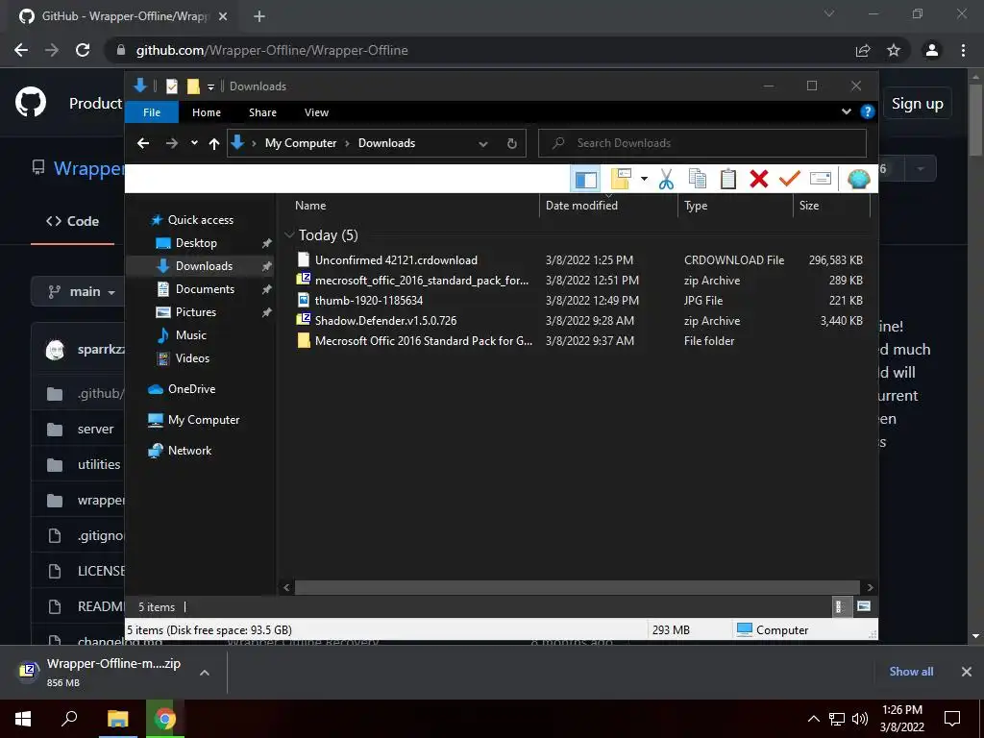The height and width of the screenshot is (738, 984).
Task: Reload the GitHub page in Chrome
Action: tap(83, 50)
